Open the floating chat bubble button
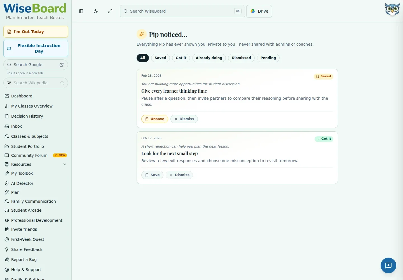403x280 pixels. [388, 265]
